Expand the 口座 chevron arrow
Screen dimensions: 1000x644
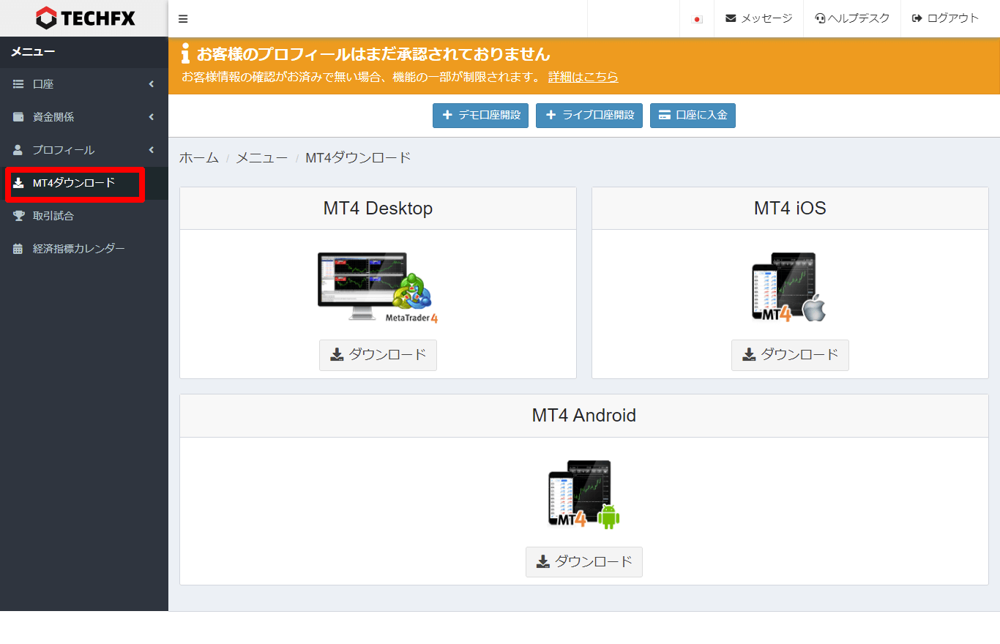coord(152,84)
